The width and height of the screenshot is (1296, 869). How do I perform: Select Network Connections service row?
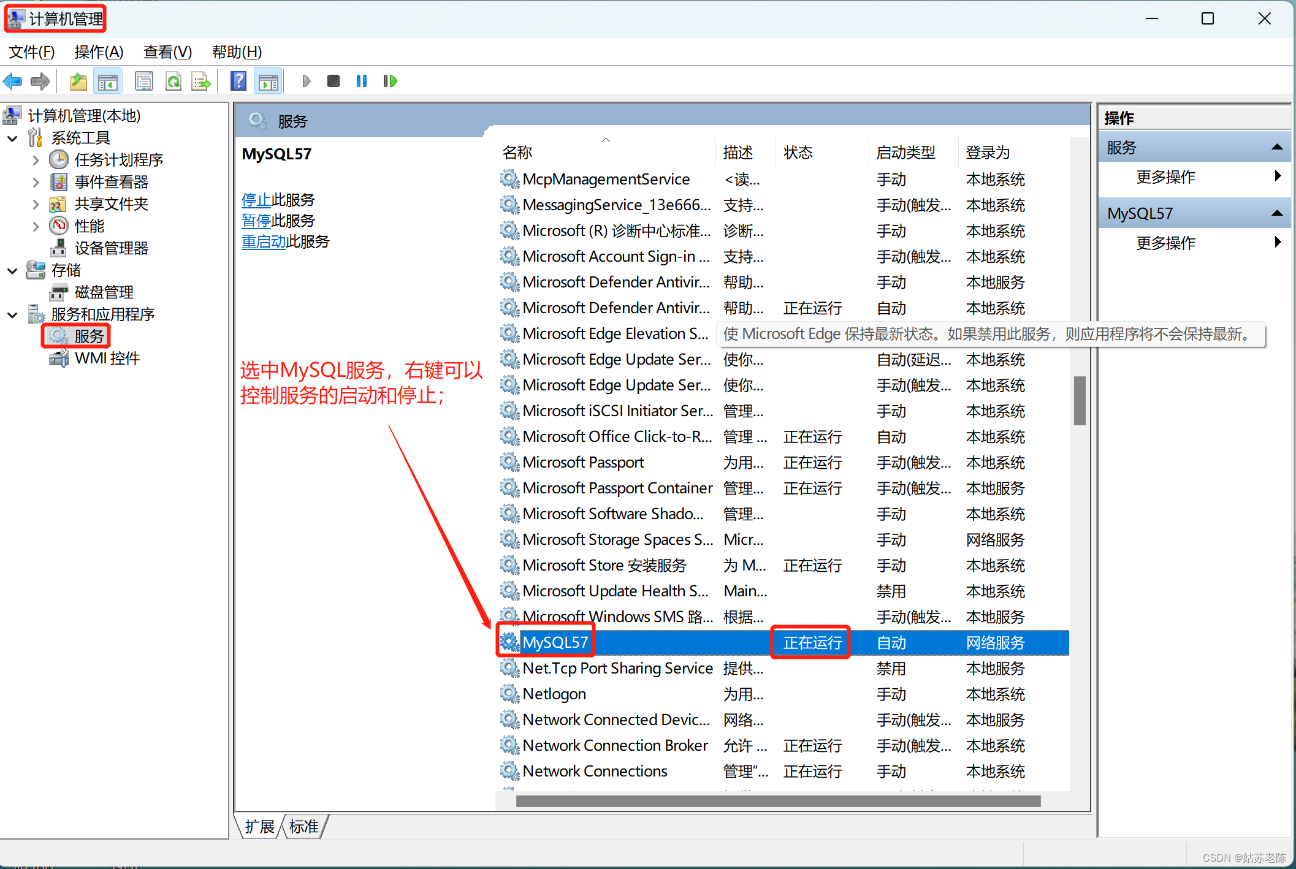point(783,771)
